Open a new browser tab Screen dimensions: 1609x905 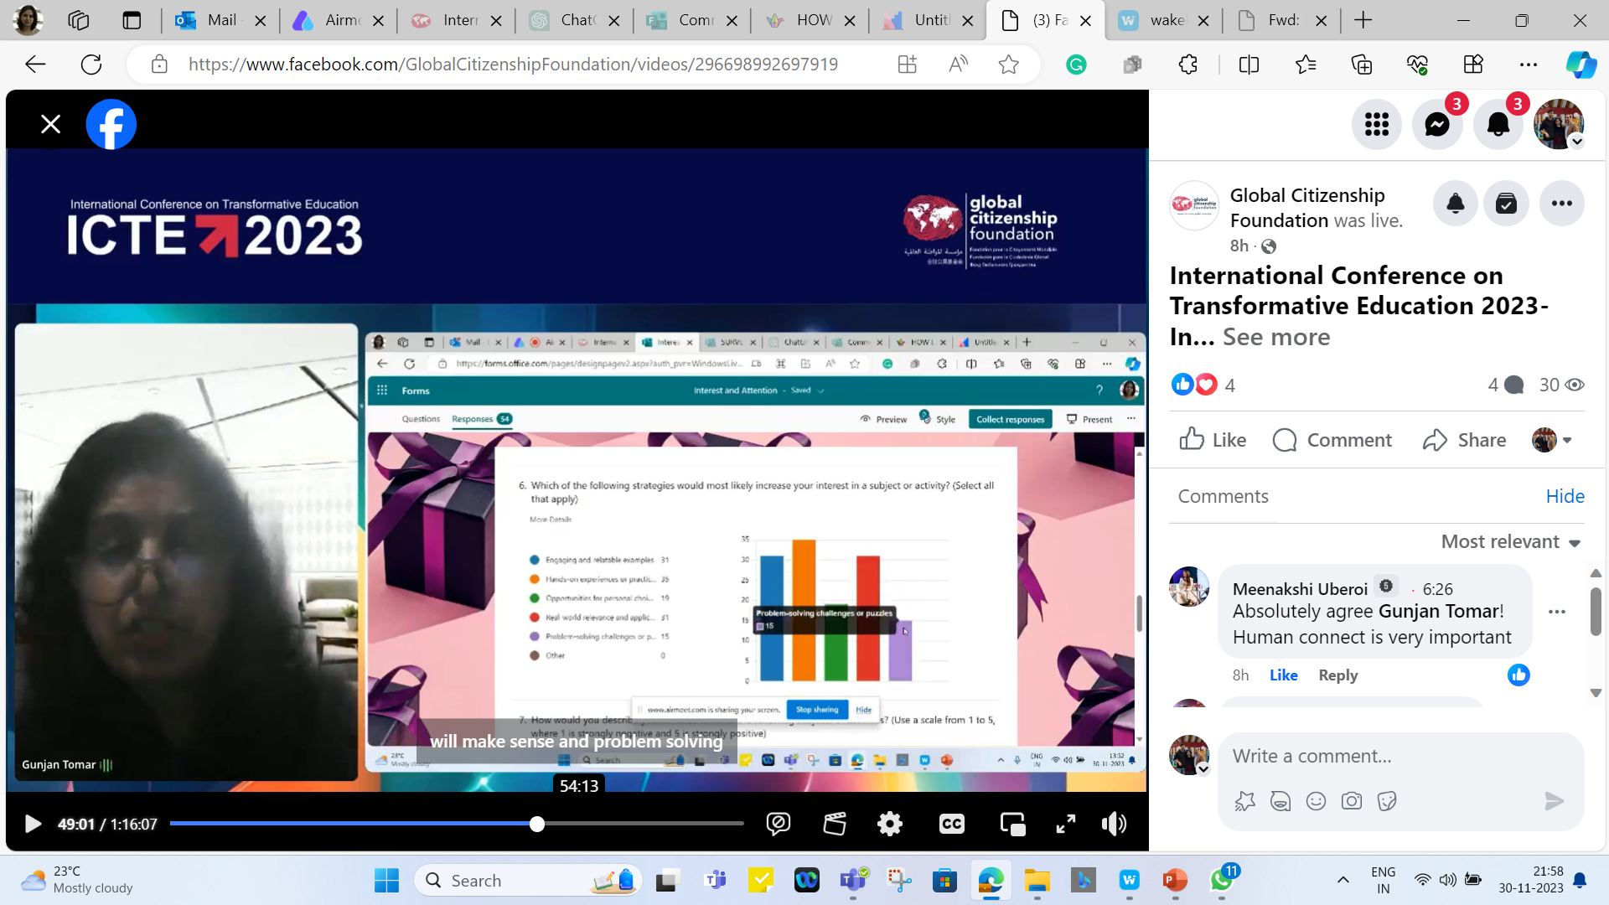pyautogui.click(x=1363, y=20)
